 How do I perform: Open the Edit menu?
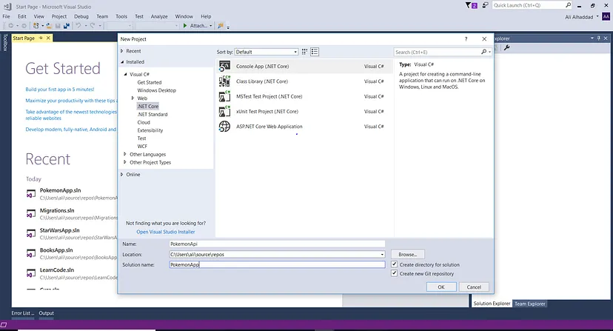(x=22, y=16)
